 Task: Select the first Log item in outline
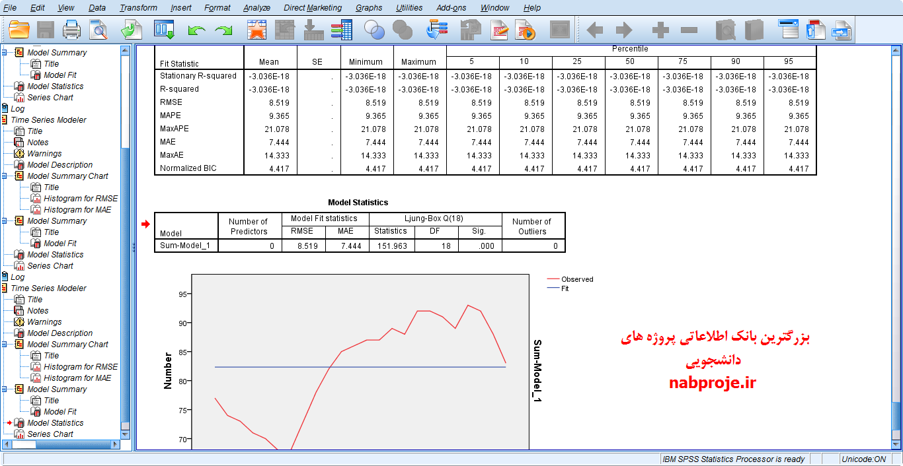tap(18, 109)
